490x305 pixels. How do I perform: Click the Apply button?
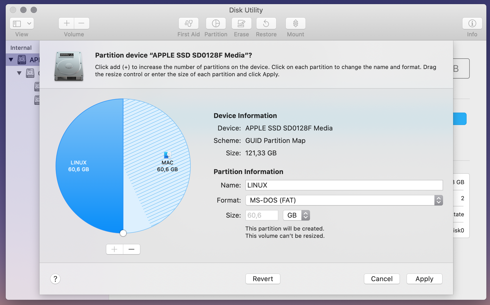click(x=424, y=279)
